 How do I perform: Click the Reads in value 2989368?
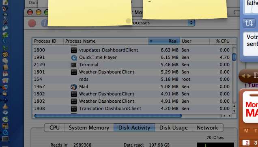click(x=82, y=145)
